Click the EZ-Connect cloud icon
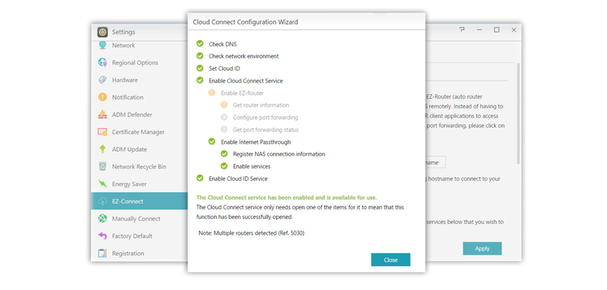Screen dimensions: 607x290 pos(102,201)
